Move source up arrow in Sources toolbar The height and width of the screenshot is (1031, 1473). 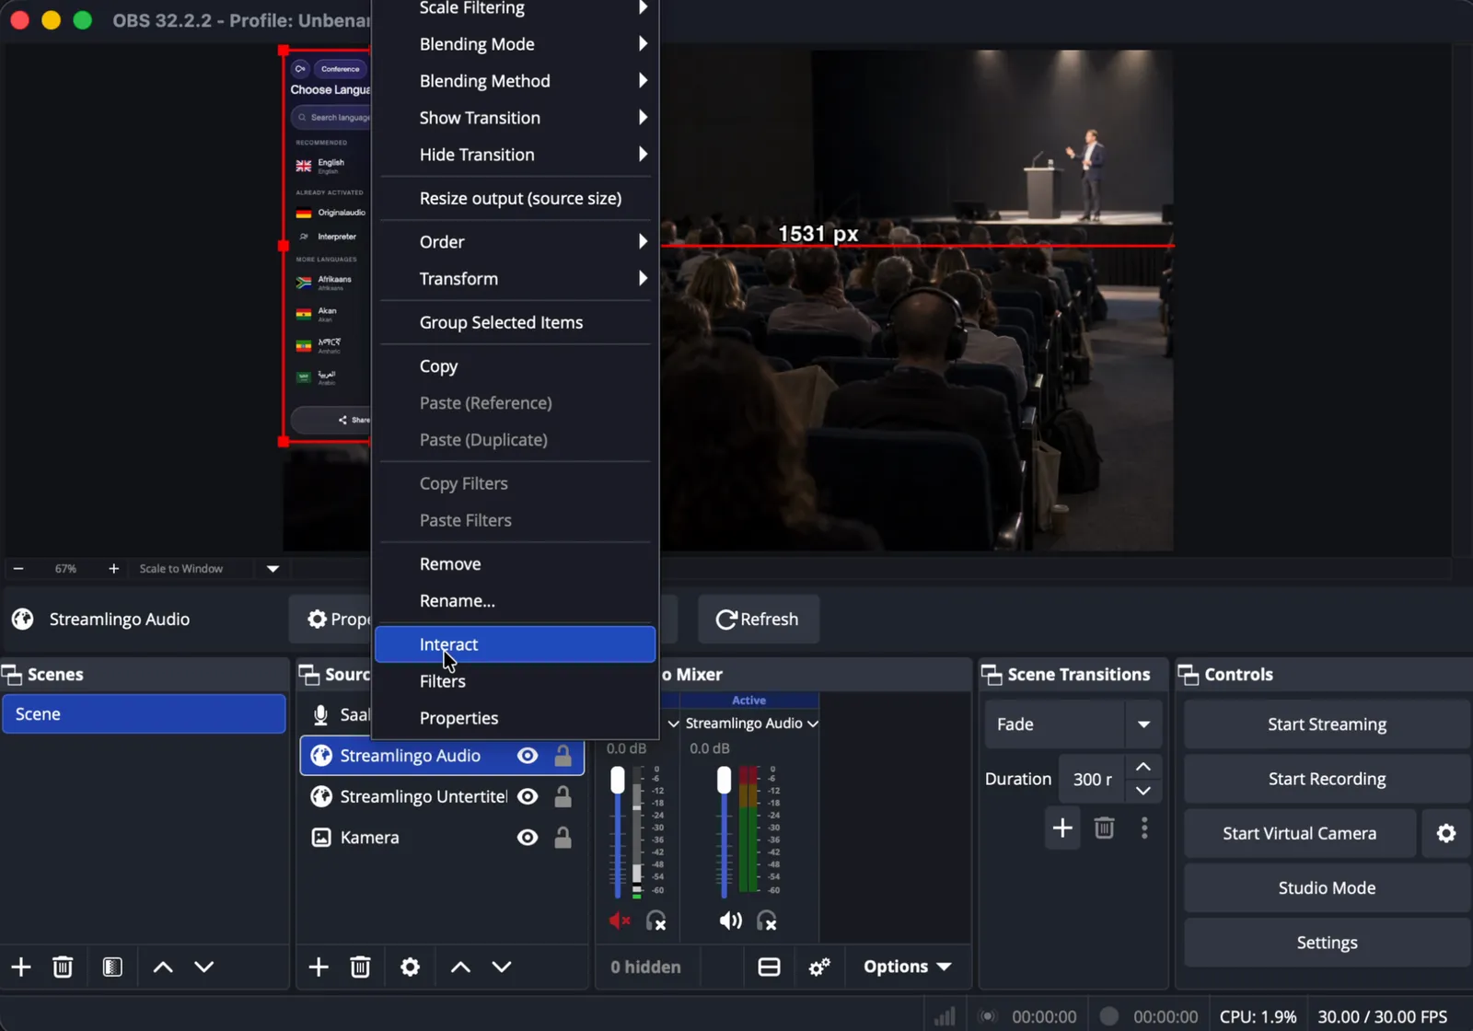(x=460, y=967)
